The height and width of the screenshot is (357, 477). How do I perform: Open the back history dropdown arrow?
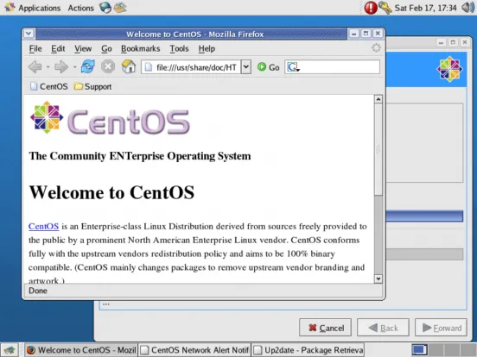point(48,67)
